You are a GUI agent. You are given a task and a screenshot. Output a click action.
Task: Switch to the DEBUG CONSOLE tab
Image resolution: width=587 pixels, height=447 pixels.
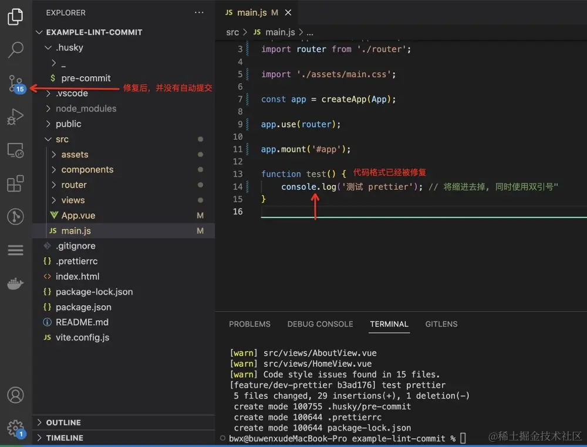tap(320, 324)
